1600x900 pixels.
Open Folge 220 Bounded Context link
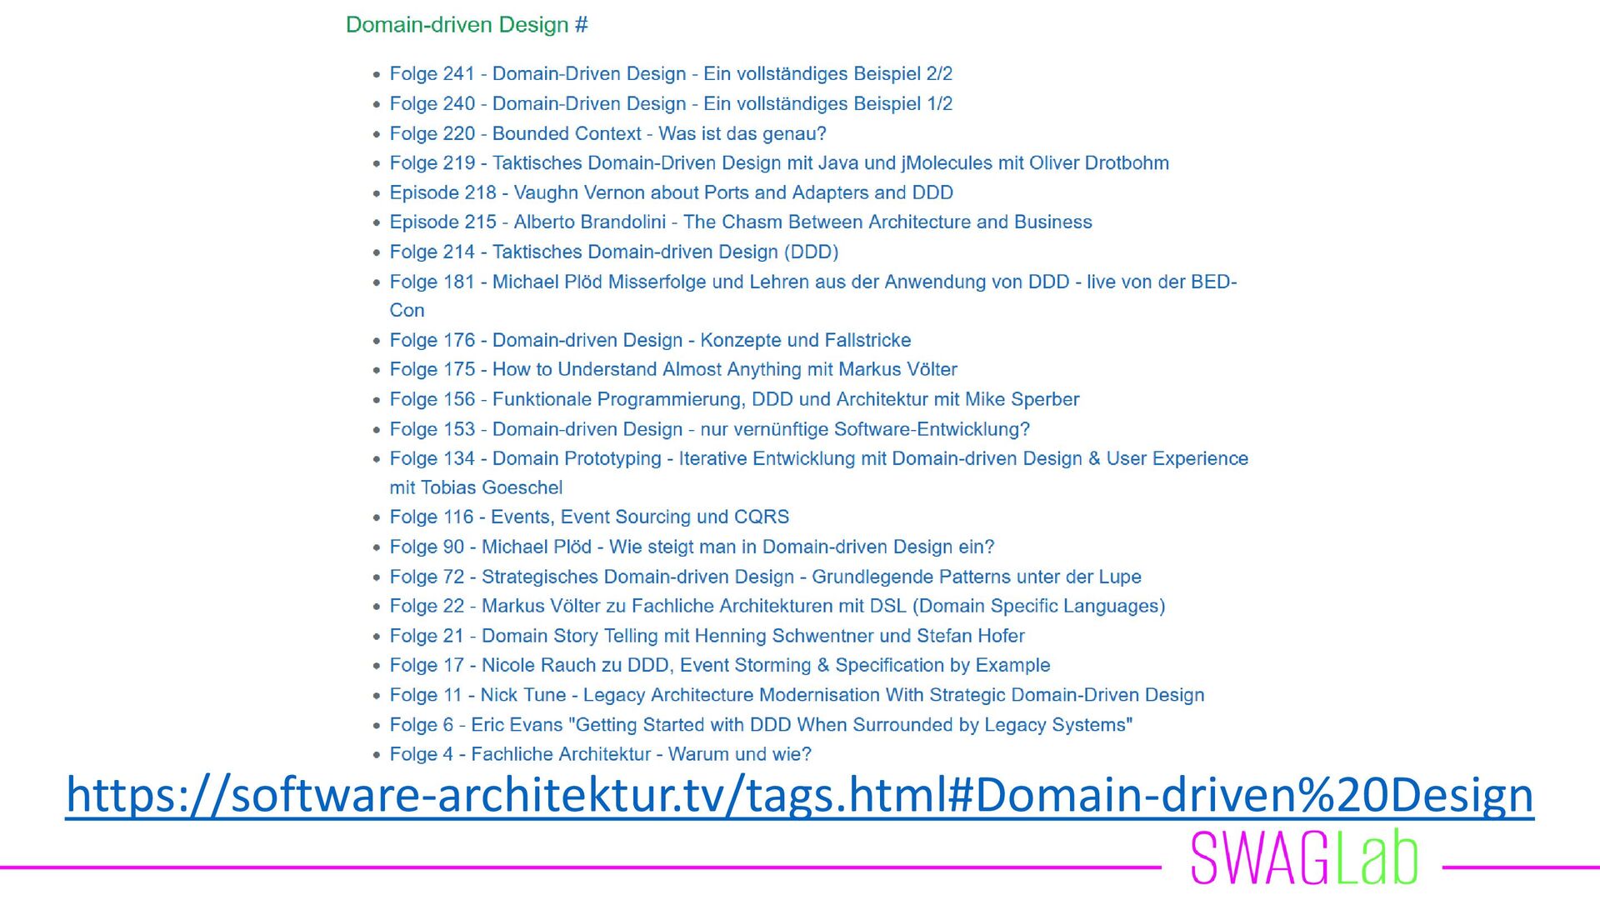tap(607, 134)
